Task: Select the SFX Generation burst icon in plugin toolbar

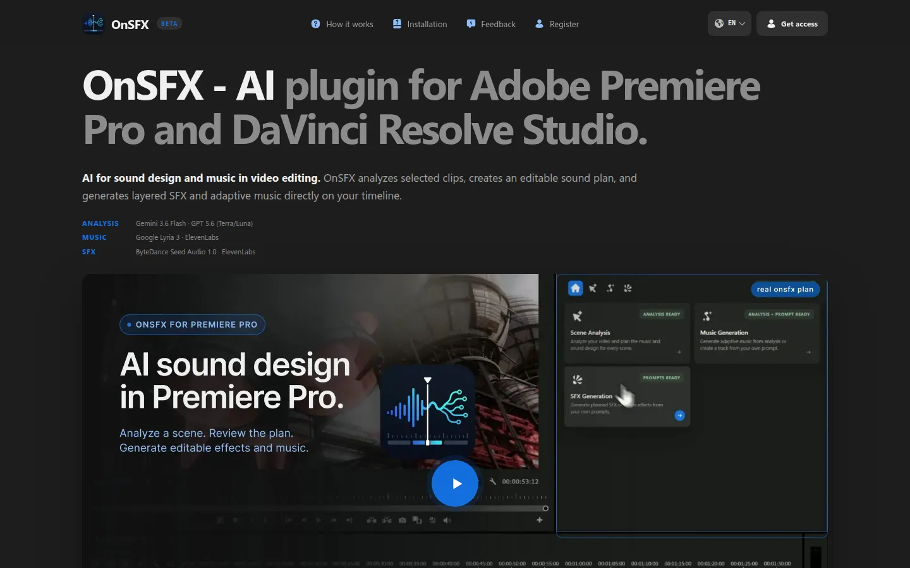Action: coord(628,288)
